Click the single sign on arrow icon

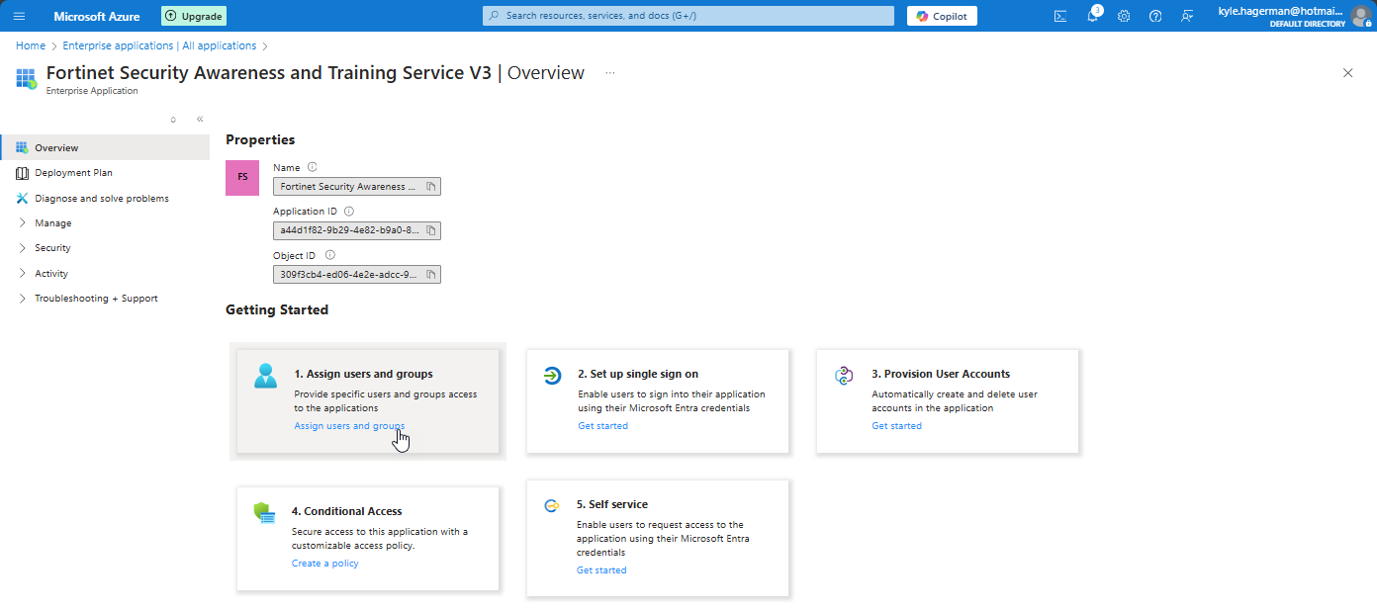(553, 376)
